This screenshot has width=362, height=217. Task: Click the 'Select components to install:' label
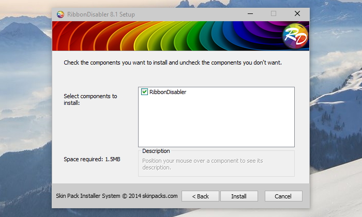click(90, 99)
